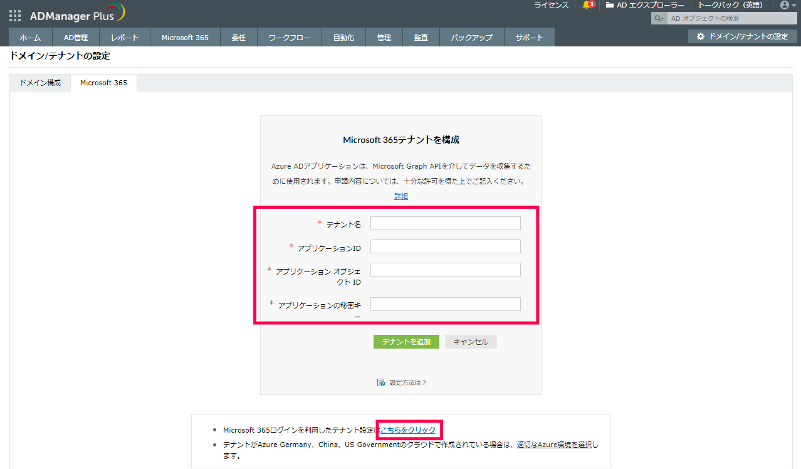Click the ADManager Plus logo

pos(78,14)
